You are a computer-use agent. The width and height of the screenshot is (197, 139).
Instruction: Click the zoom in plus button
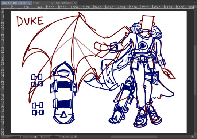31,137
